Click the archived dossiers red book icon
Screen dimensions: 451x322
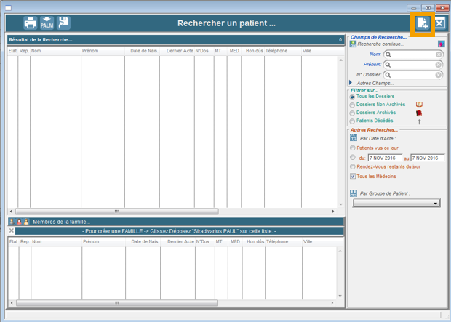419,113
